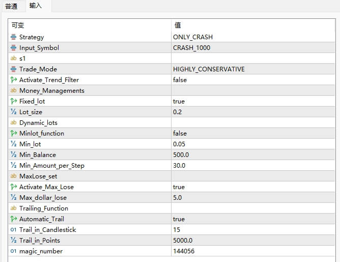Click the 值 column header

pyautogui.click(x=177, y=25)
